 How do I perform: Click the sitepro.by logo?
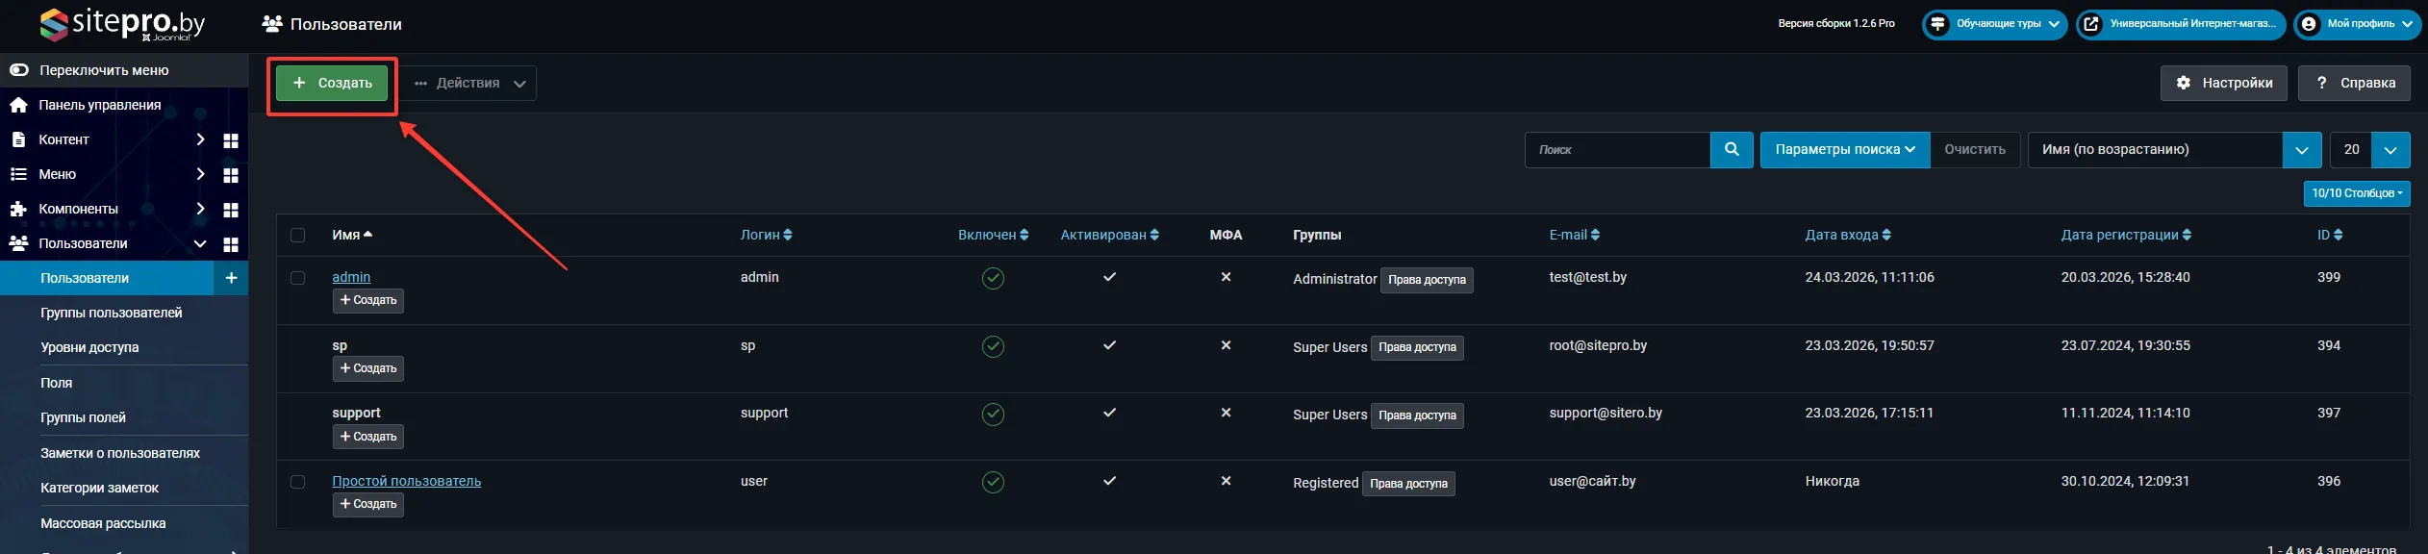click(122, 24)
